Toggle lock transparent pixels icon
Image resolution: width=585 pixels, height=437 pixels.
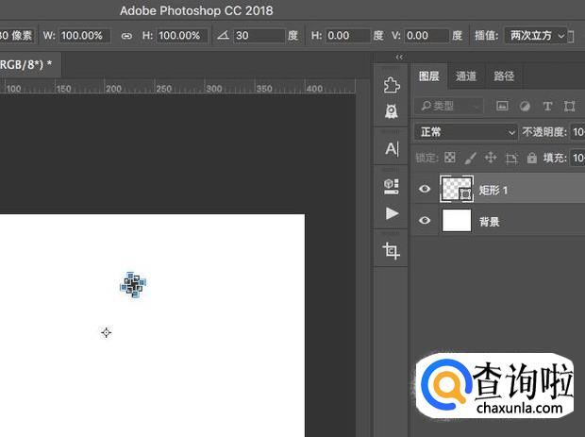click(x=450, y=158)
